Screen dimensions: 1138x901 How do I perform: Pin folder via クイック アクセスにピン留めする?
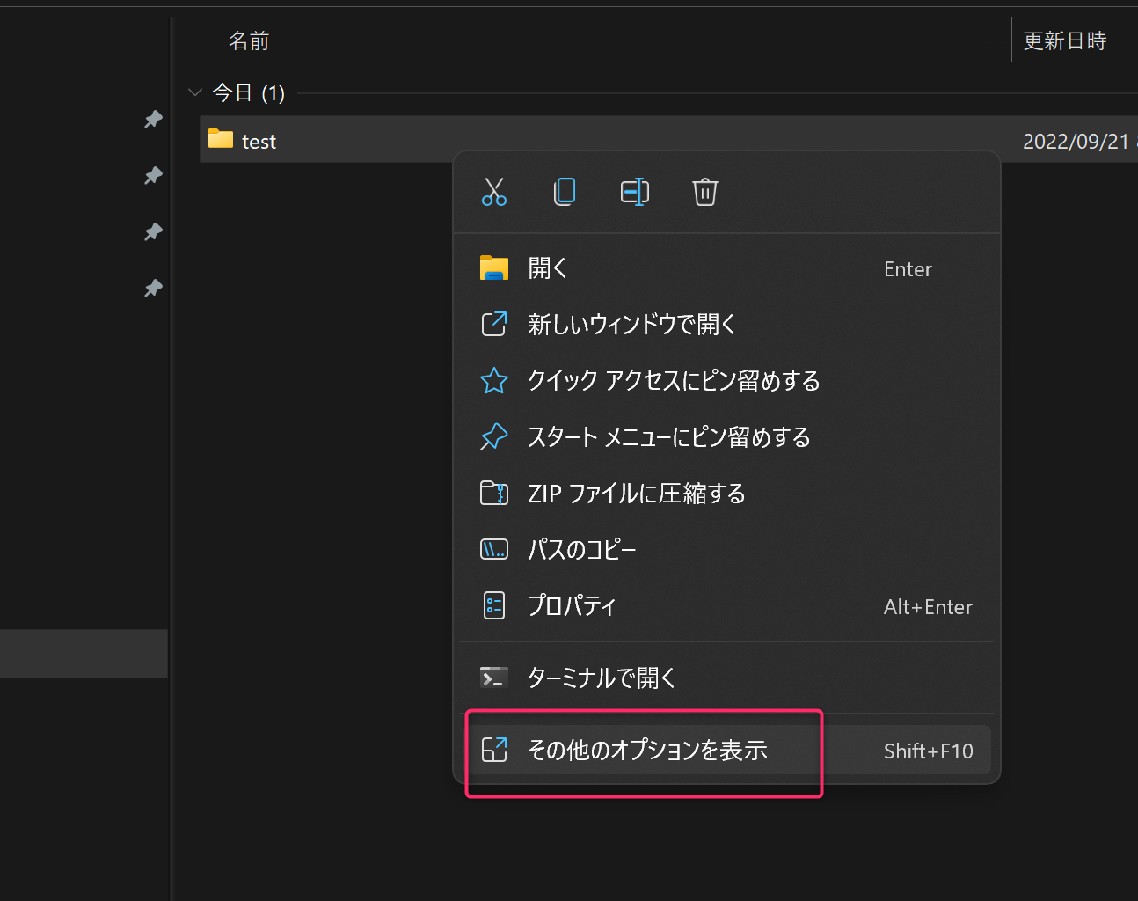[x=674, y=381]
